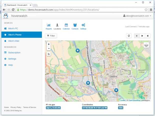Click the Filter button
This screenshot has height=116, width=155.
pyautogui.click(x=51, y=36)
